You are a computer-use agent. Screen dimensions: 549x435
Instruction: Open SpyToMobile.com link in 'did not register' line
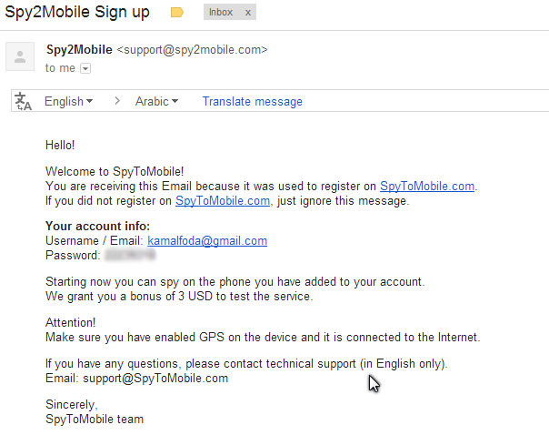tap(223, 201)
